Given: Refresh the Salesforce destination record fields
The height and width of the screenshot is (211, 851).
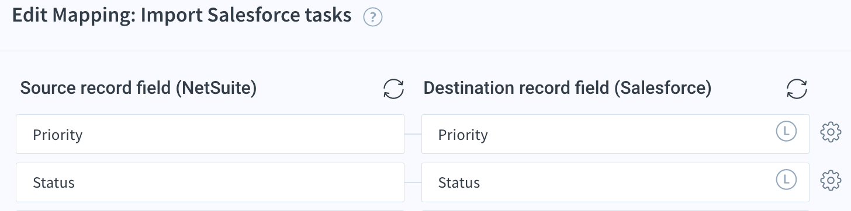Looking at the screenshot, I should tap(797, 89).
